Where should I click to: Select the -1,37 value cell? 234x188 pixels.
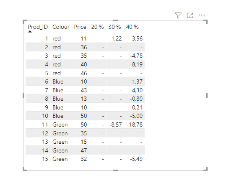[x=136, y=81]
